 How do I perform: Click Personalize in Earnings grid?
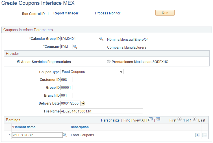[110, 120]
